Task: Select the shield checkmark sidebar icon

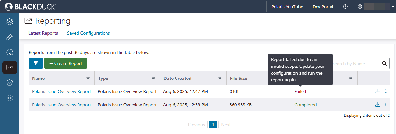Action: (9, 83)
